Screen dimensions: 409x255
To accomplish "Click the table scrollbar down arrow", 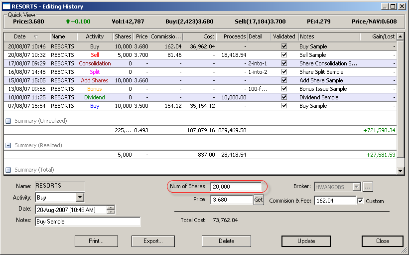I will [401, 171].
